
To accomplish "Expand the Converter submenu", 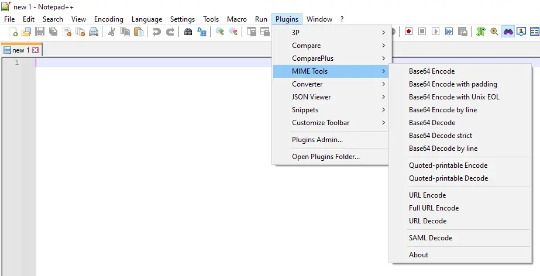I will click(x=332, y=84).
